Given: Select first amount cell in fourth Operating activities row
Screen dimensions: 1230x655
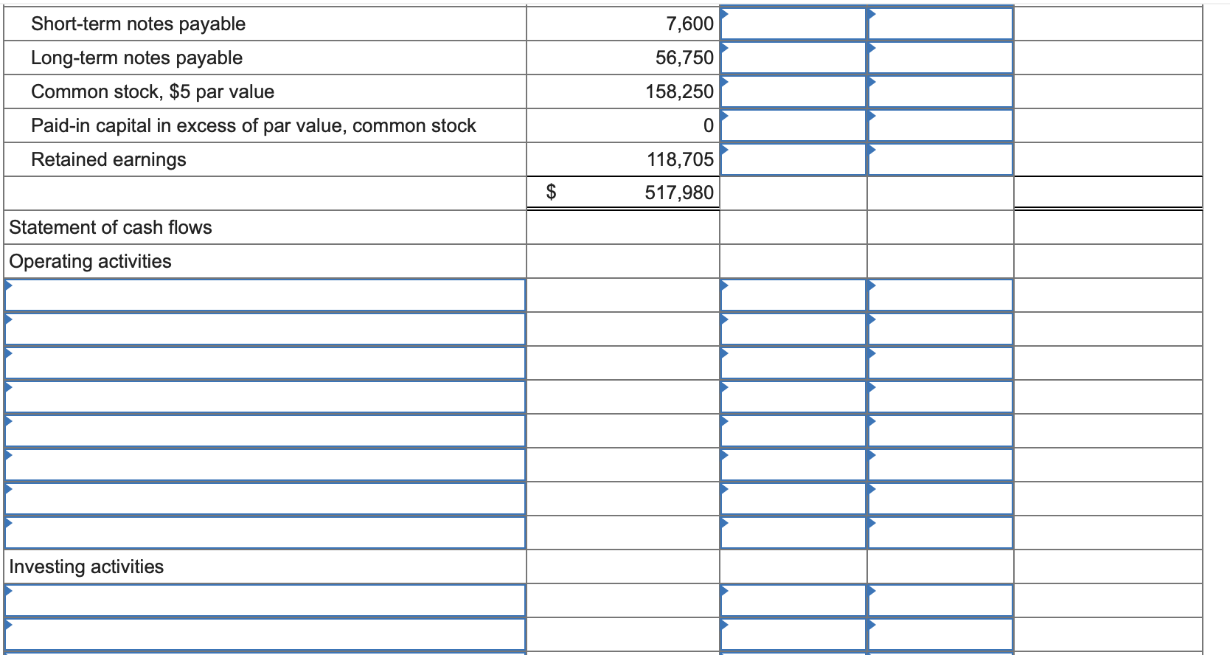Looking at the screenshot, I should pyautogui.click(x=793, y=397).
